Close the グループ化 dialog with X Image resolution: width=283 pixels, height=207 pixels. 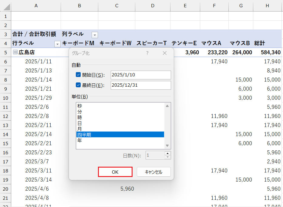click(x=165, y=53)
